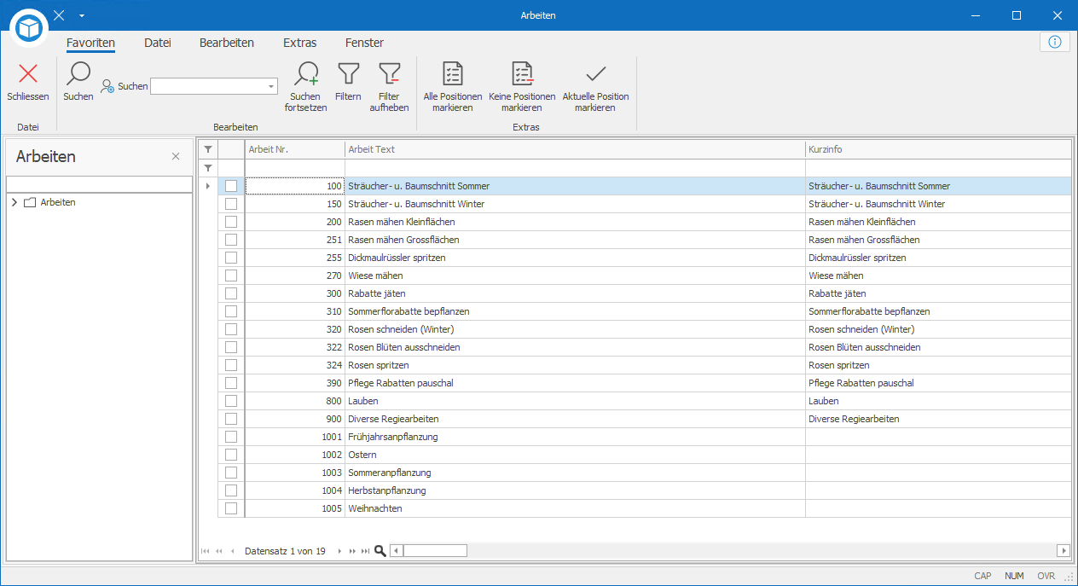Switch to the Bearbeiten tab
Image resolution: width=1078 pixels, height=586 pixels.
click(x=227, y=43)
